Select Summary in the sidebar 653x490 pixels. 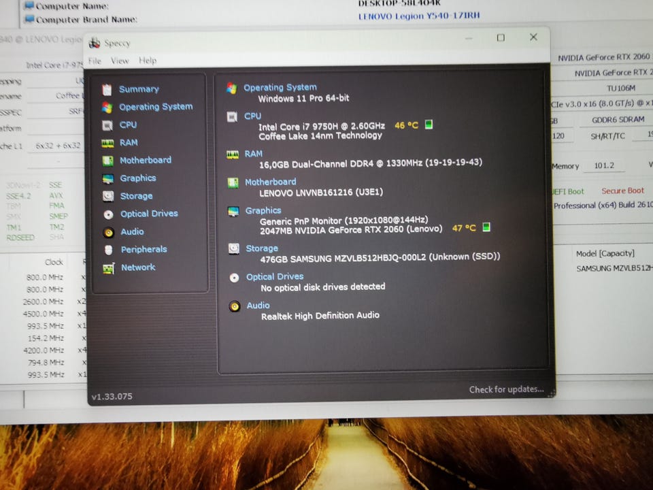(139, 89)
